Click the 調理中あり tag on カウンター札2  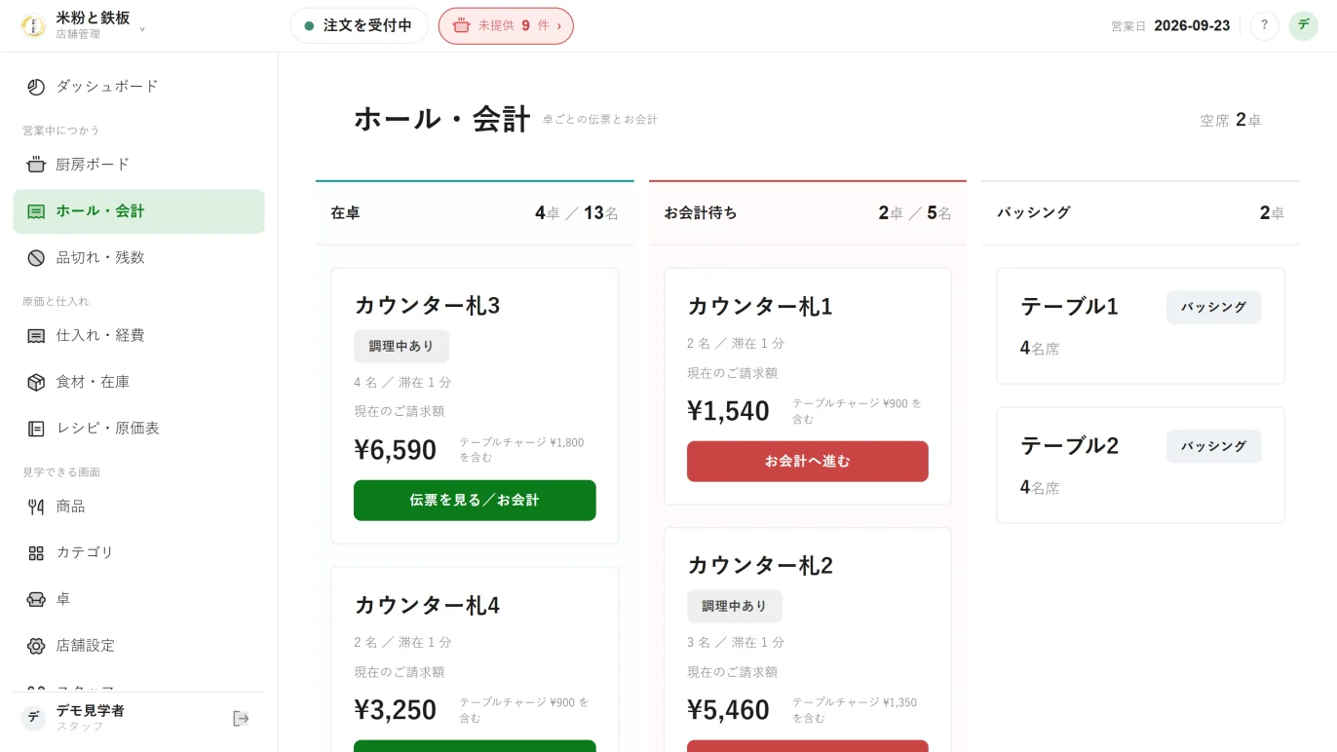click(x=735, y=606)
